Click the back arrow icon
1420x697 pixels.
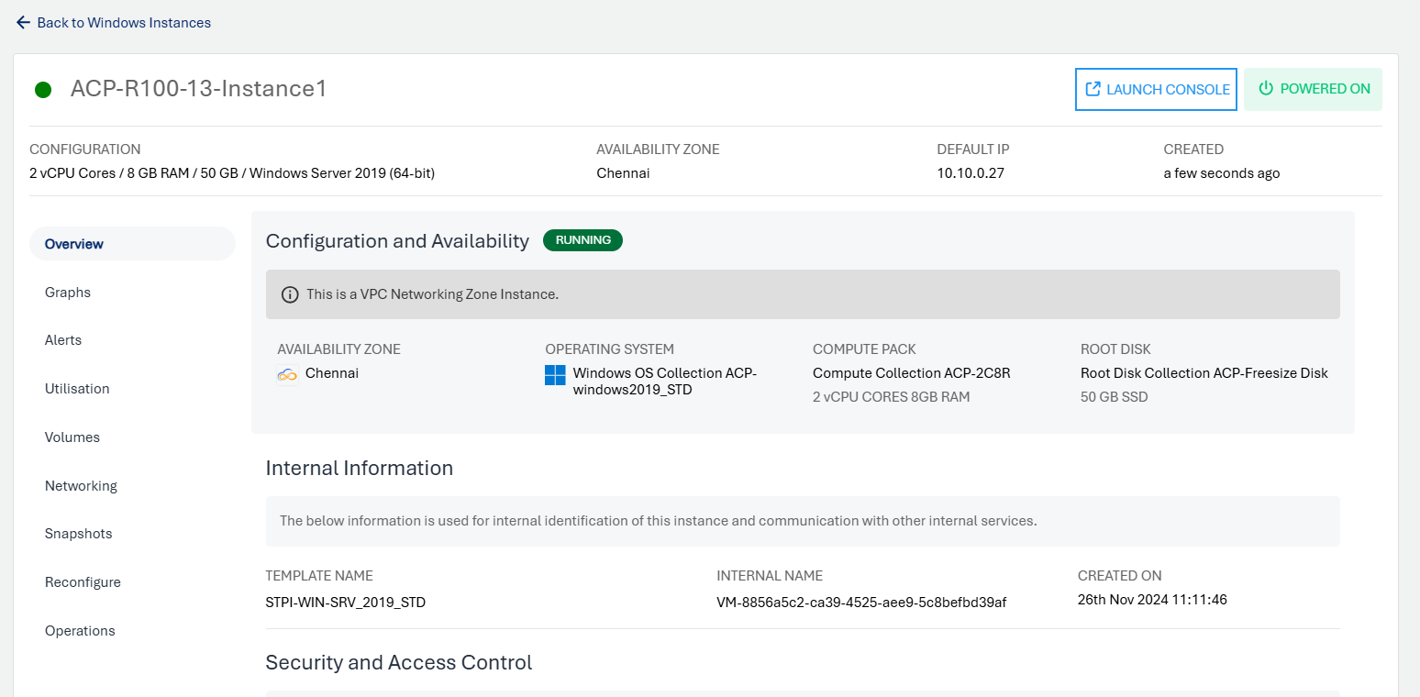23,22
